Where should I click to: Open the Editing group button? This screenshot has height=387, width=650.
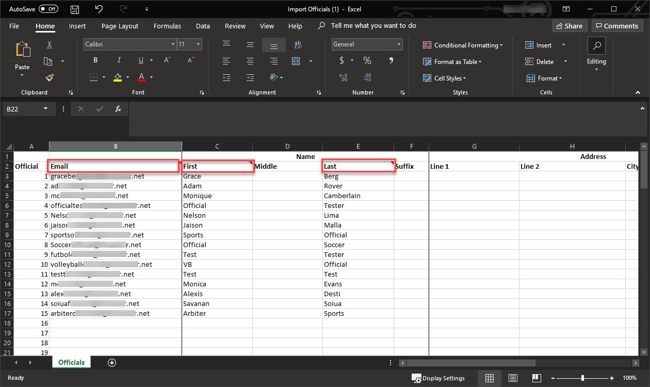(x=596, y=54)
